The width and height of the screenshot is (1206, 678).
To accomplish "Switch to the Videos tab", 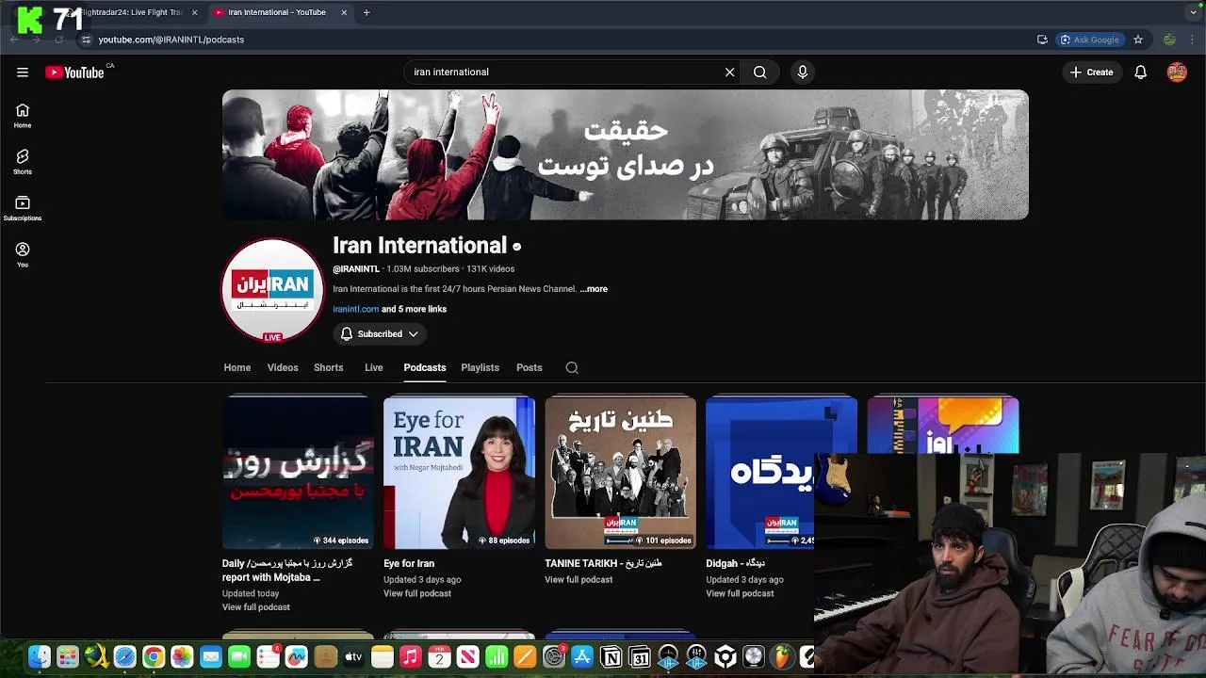I will pos(283,367).
